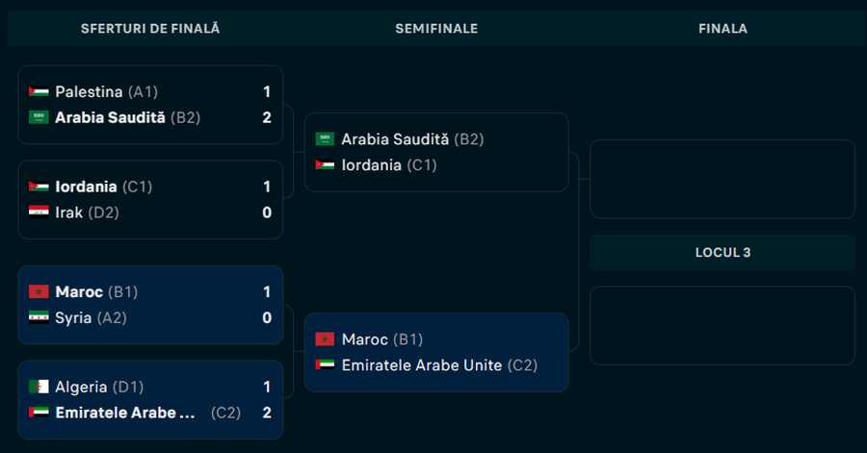This screenshot has width=867, height=453.
Task: Click the empty third-place match box
Action: point(722,325)
